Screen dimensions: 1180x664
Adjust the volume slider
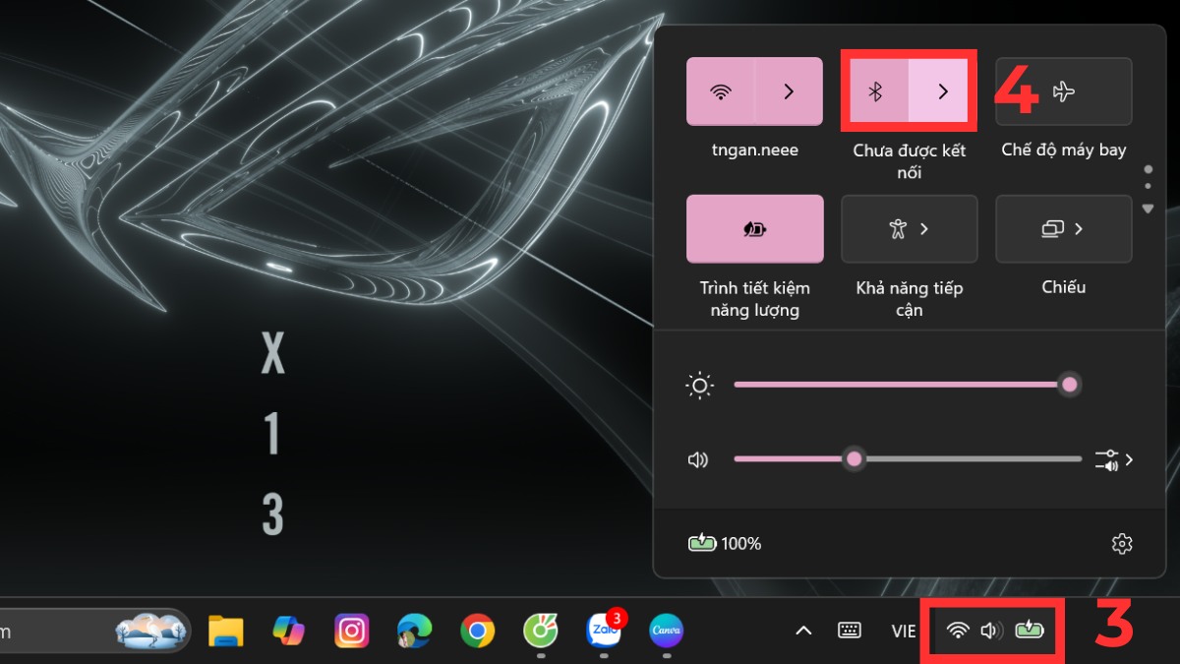click(x=908, y=458)
